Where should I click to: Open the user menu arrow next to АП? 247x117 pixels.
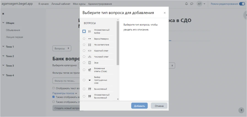point(205,4)
